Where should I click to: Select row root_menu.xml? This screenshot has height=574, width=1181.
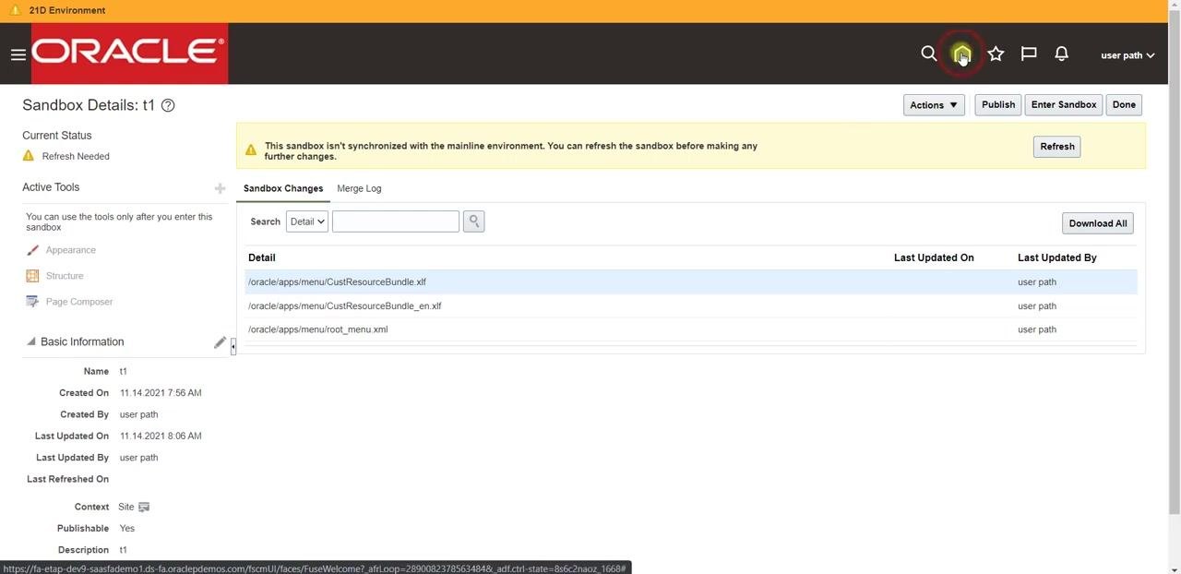691,329
